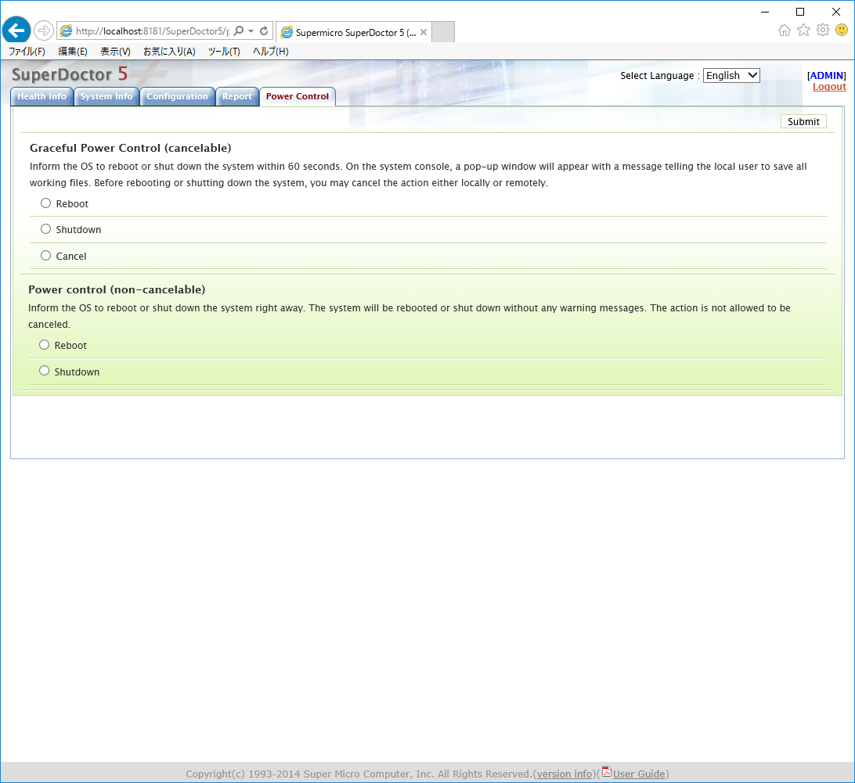Viewport: 855px width, 783px height.
Task: Select non-cancelable Shutdown radio button
Action: coord(44,371)
